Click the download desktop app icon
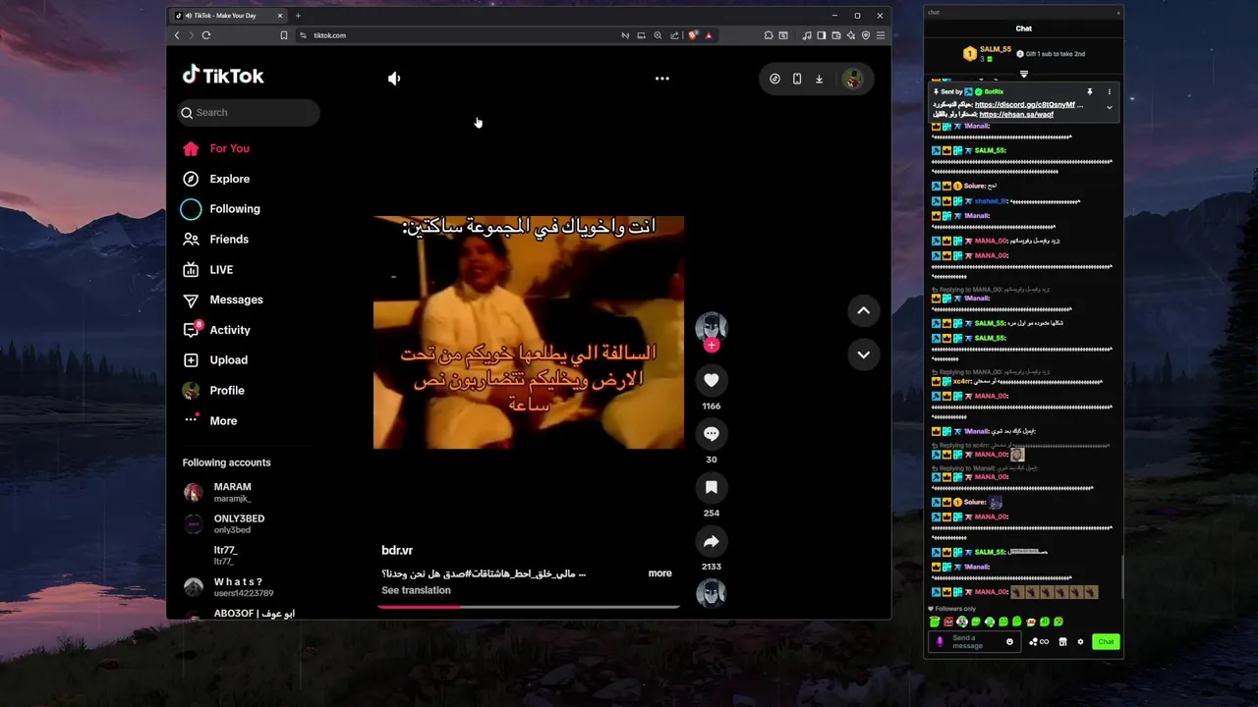Image resolution: width=1258 pixels, height=707 pixels. 819,79
